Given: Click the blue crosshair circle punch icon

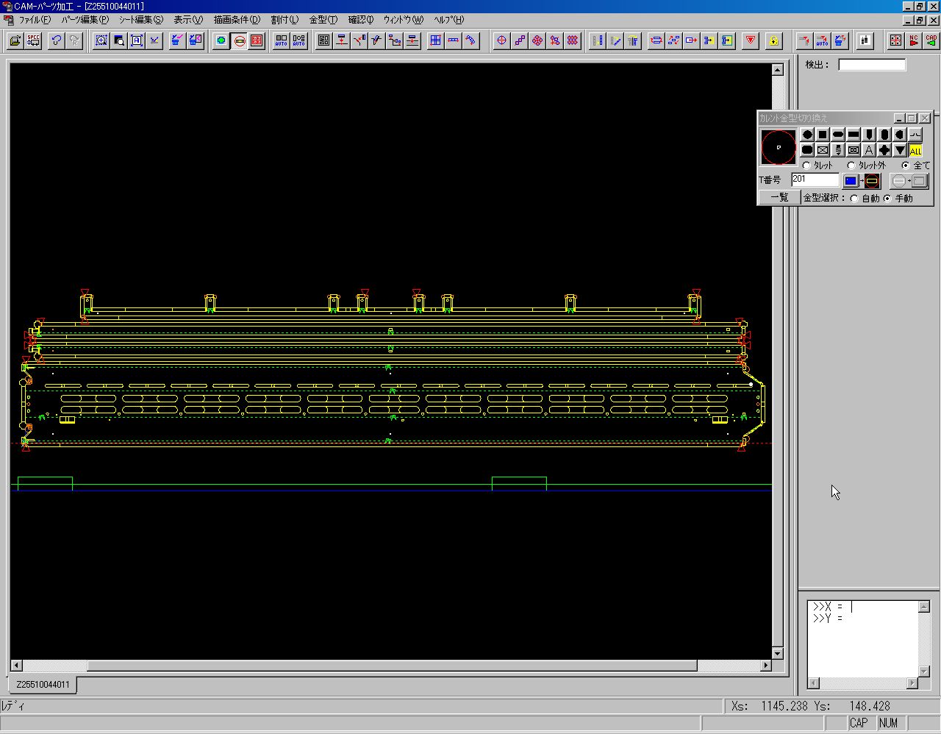Looking at the screenshot, I should click(x=502, y=40).
